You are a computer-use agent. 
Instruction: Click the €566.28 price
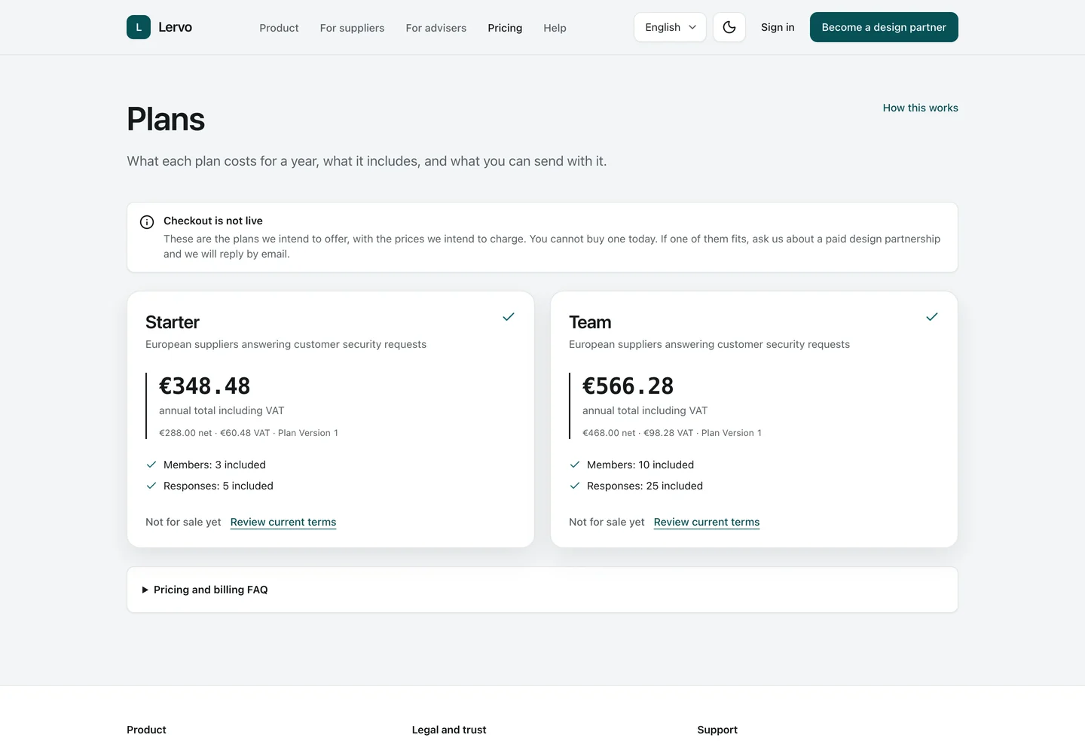coord(628,386)
